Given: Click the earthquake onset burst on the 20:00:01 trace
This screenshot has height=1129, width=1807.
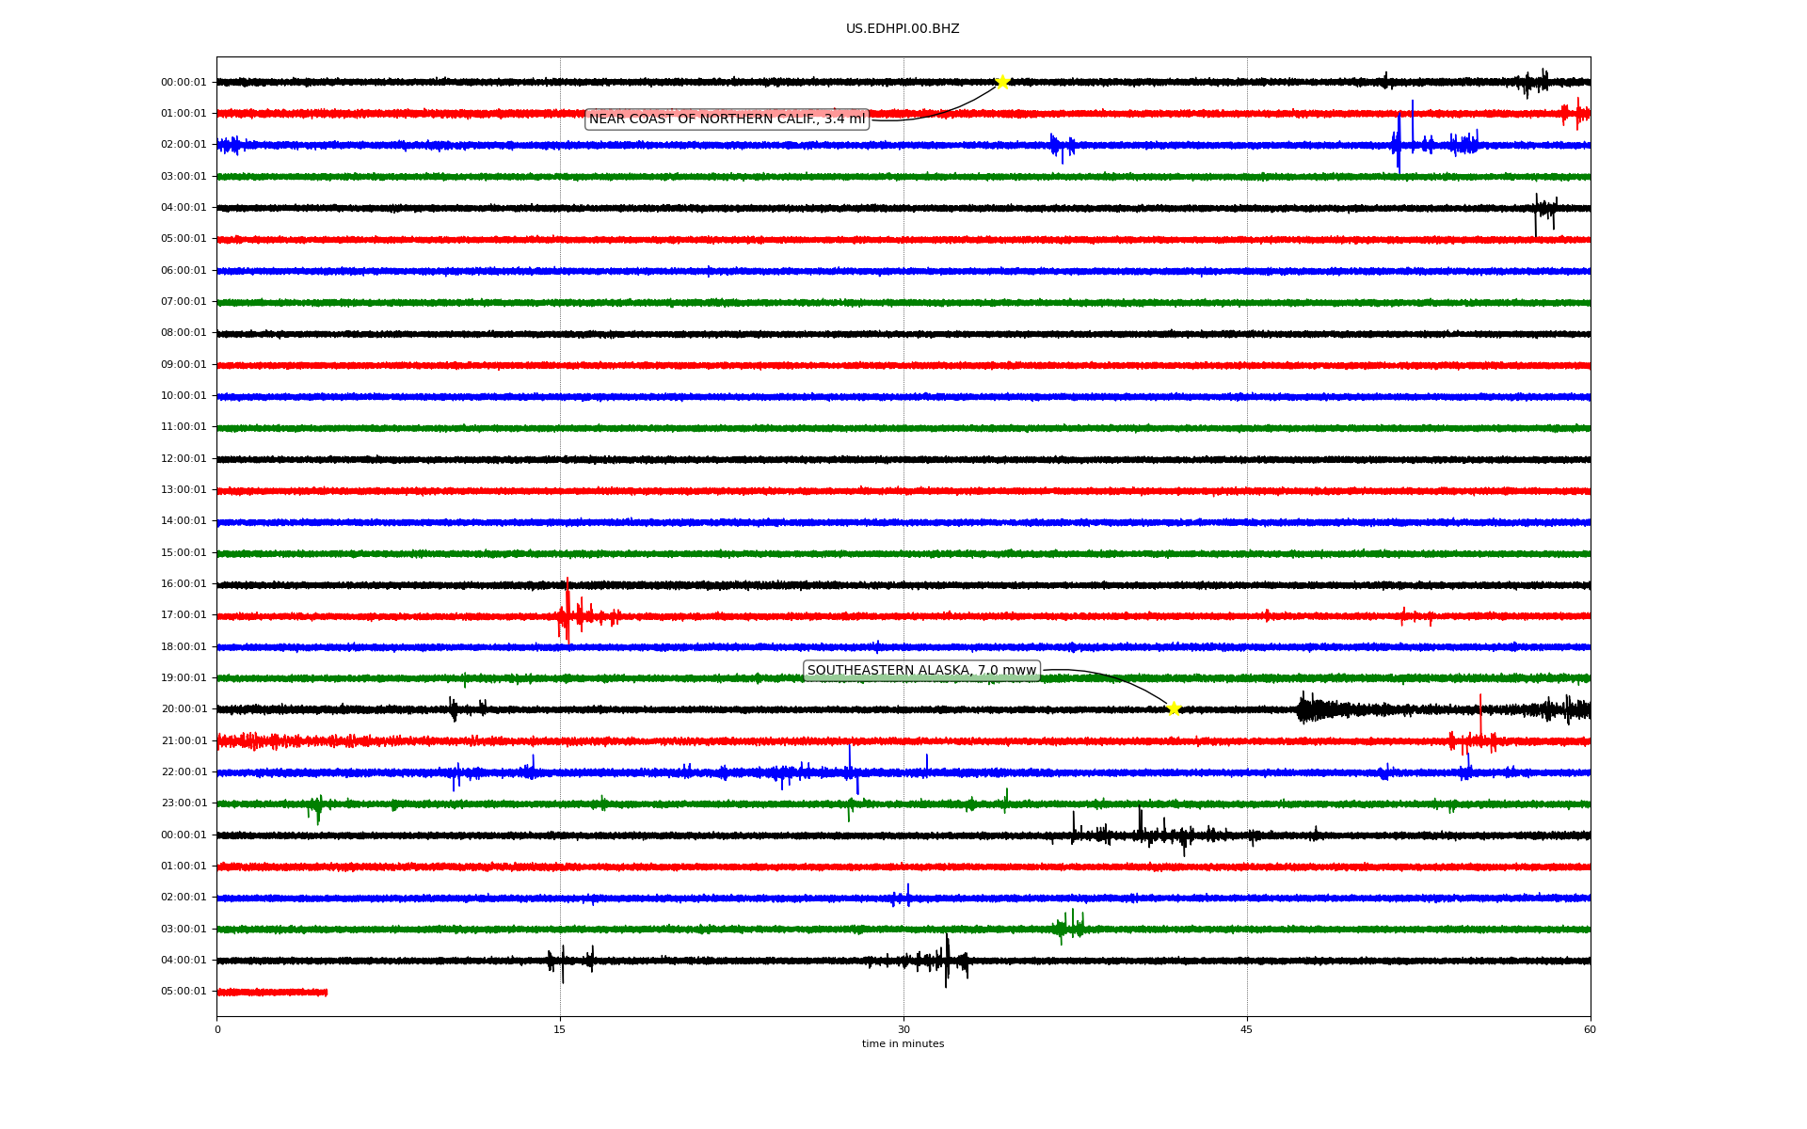Looking at the screenshot, I should [x=1304, y=708].
